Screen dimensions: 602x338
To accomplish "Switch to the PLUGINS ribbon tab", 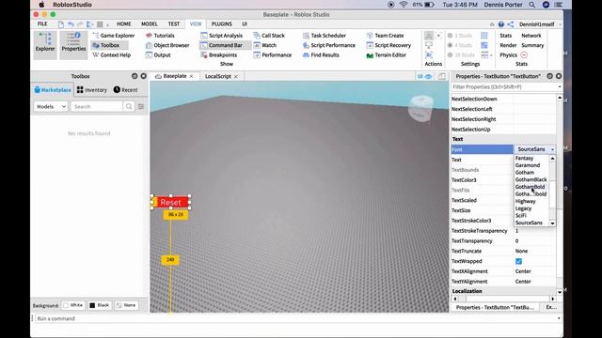I will tap(222, 23).
